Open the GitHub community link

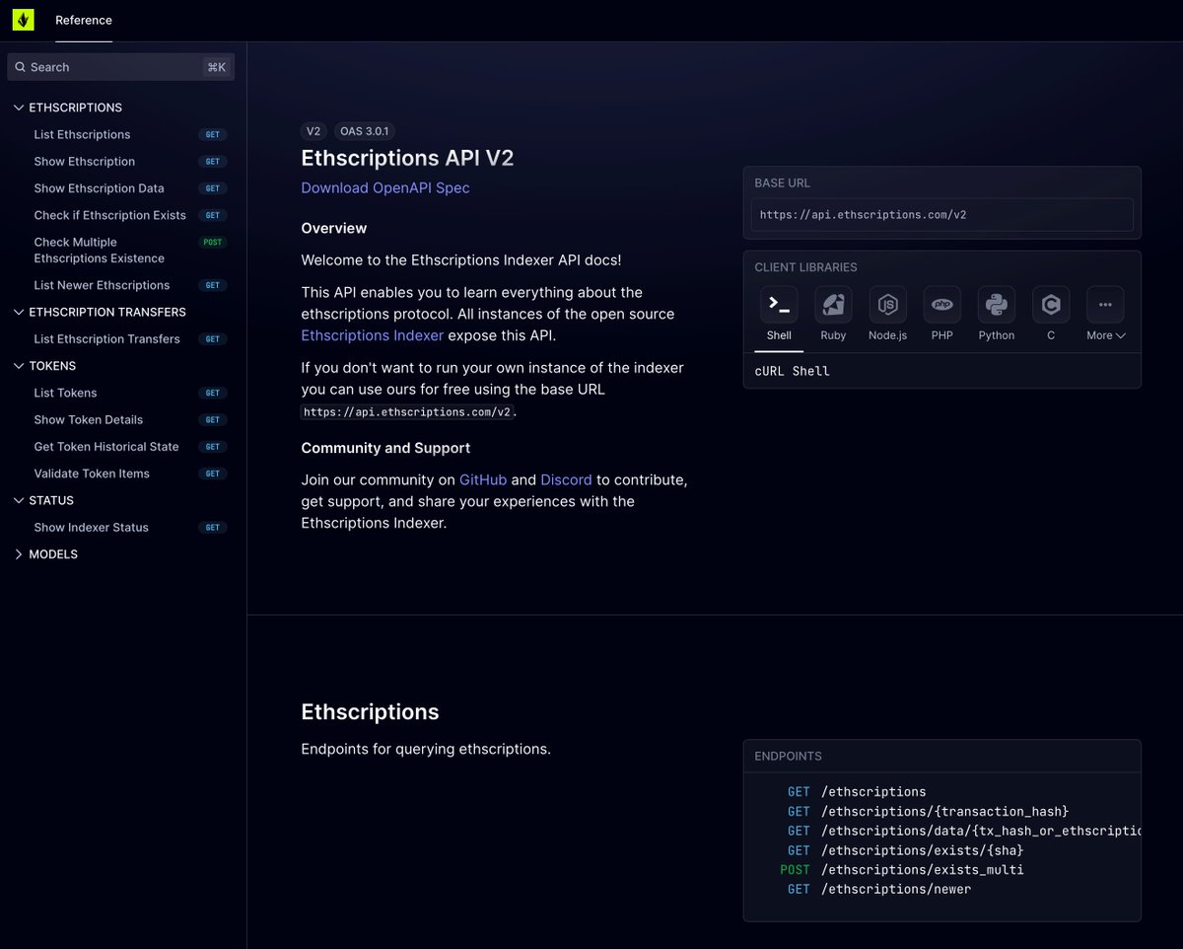click(x=483, y=479)
